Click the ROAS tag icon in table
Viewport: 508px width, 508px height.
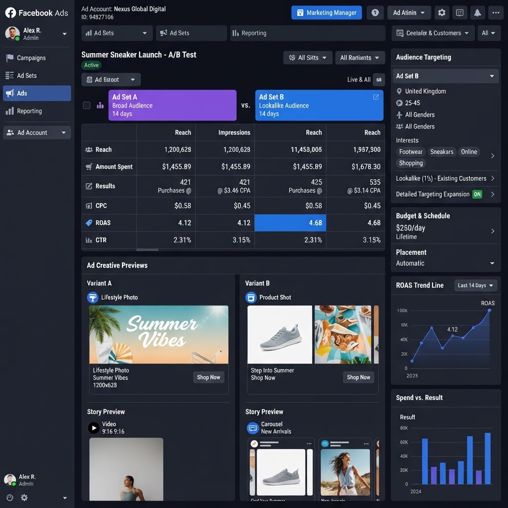[x=88, y=223]
